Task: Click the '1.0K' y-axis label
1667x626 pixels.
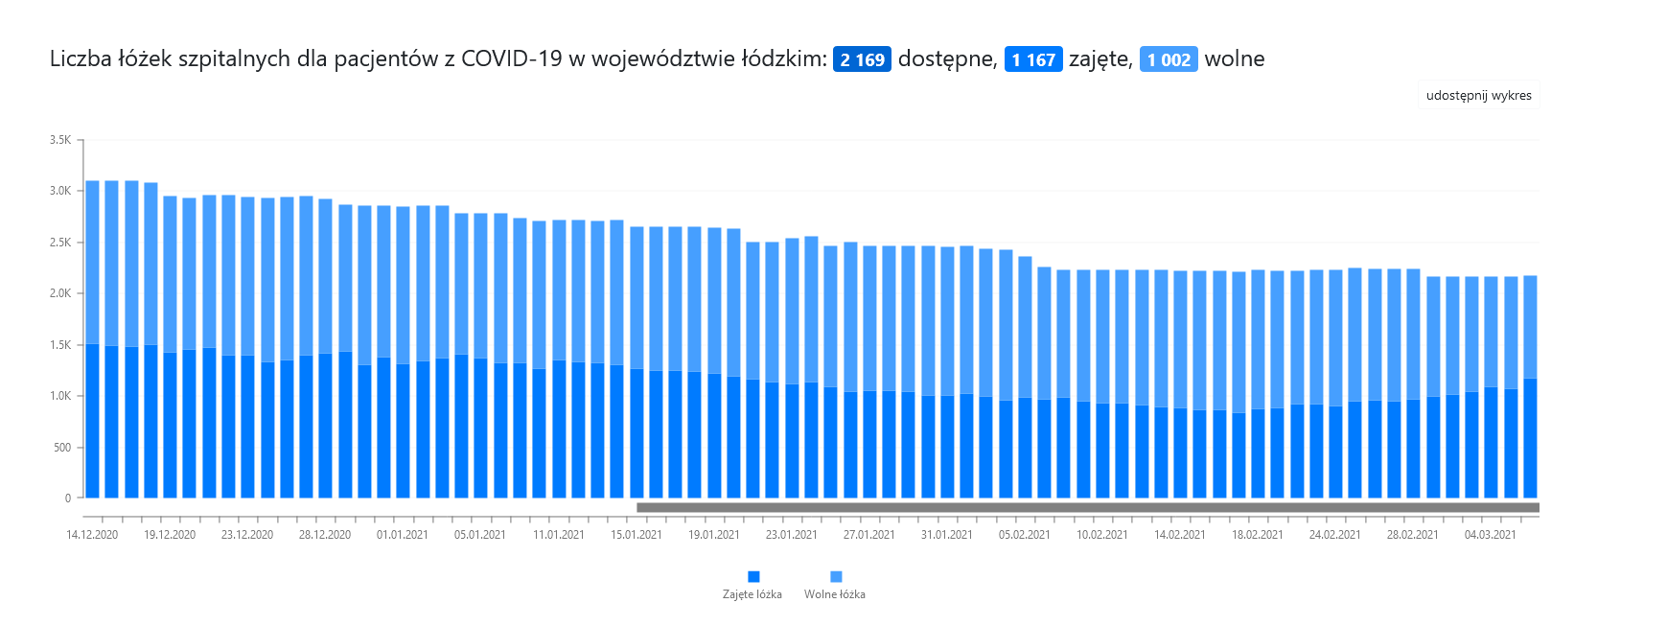Action: click(x=60, y=396)
